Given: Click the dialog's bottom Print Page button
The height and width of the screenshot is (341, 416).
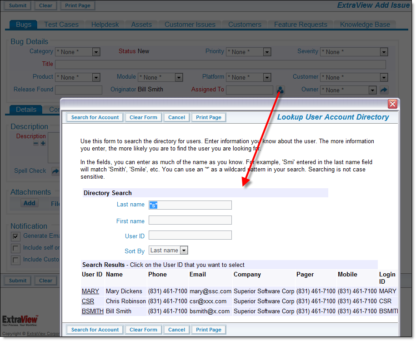Looking at the screenshot, I should point(209,330).
